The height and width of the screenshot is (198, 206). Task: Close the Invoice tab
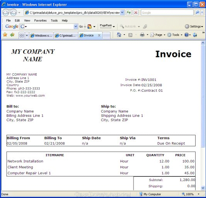pos(99,35)
